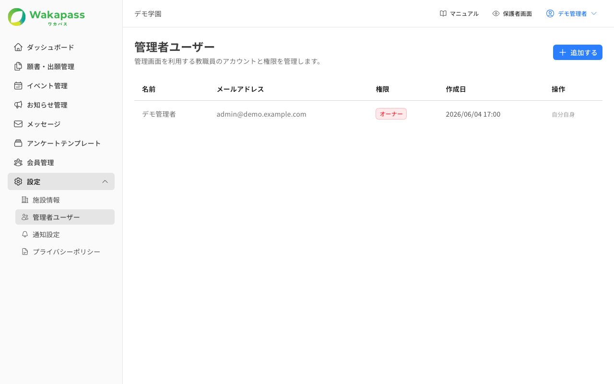
Task: Go to 願書・出願管理
Action: click(x=61, y=66)
